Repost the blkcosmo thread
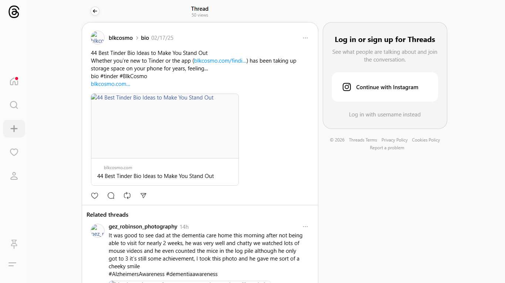 click(127, 196)
